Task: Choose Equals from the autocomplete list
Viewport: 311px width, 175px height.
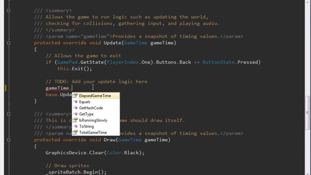Action: [96, 102]
